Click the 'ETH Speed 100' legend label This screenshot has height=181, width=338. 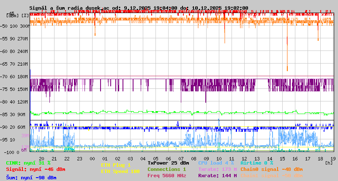tap(120, 171)
